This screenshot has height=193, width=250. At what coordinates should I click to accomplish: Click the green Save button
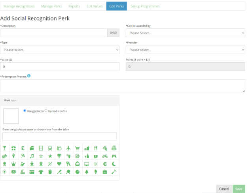[239, 189]
